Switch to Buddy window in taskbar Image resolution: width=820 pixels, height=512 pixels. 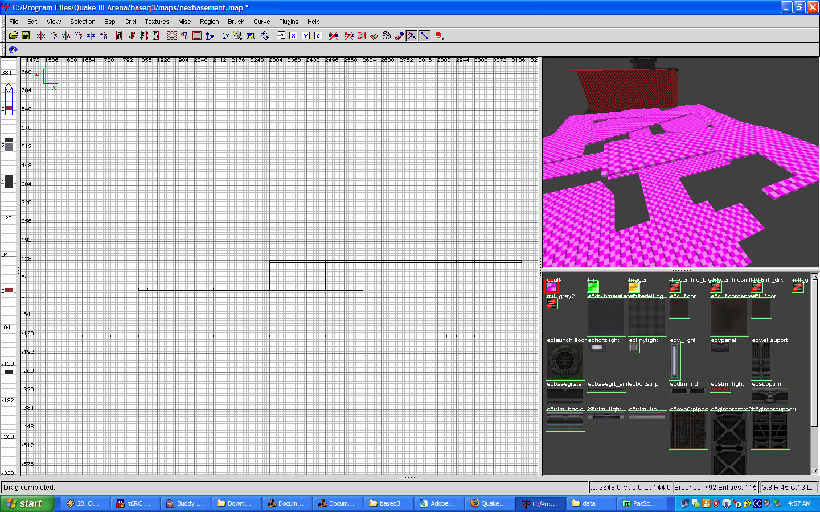point(184,503)
